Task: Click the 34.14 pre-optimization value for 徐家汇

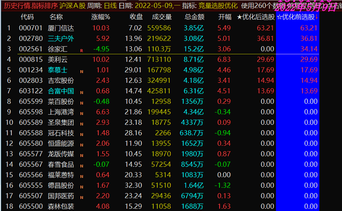Action: [x=309, y=49]
